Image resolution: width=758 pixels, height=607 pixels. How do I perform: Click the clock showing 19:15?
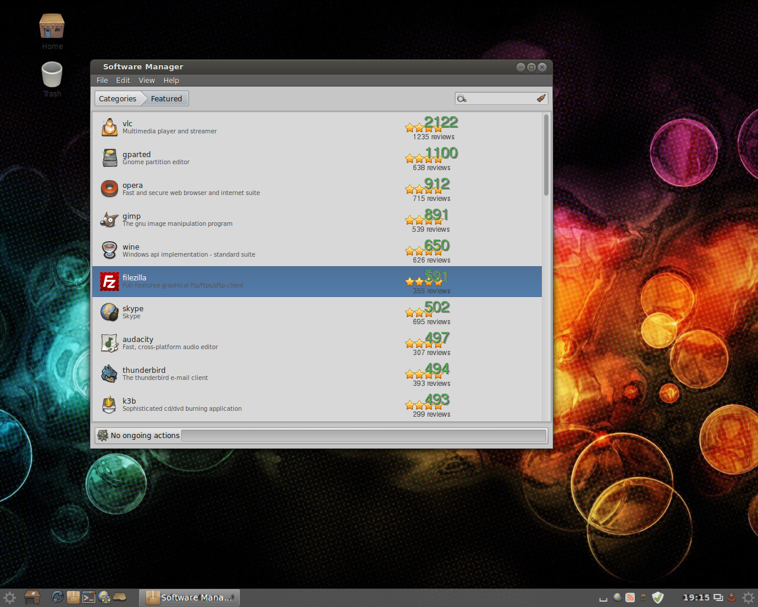coord(696,598)
